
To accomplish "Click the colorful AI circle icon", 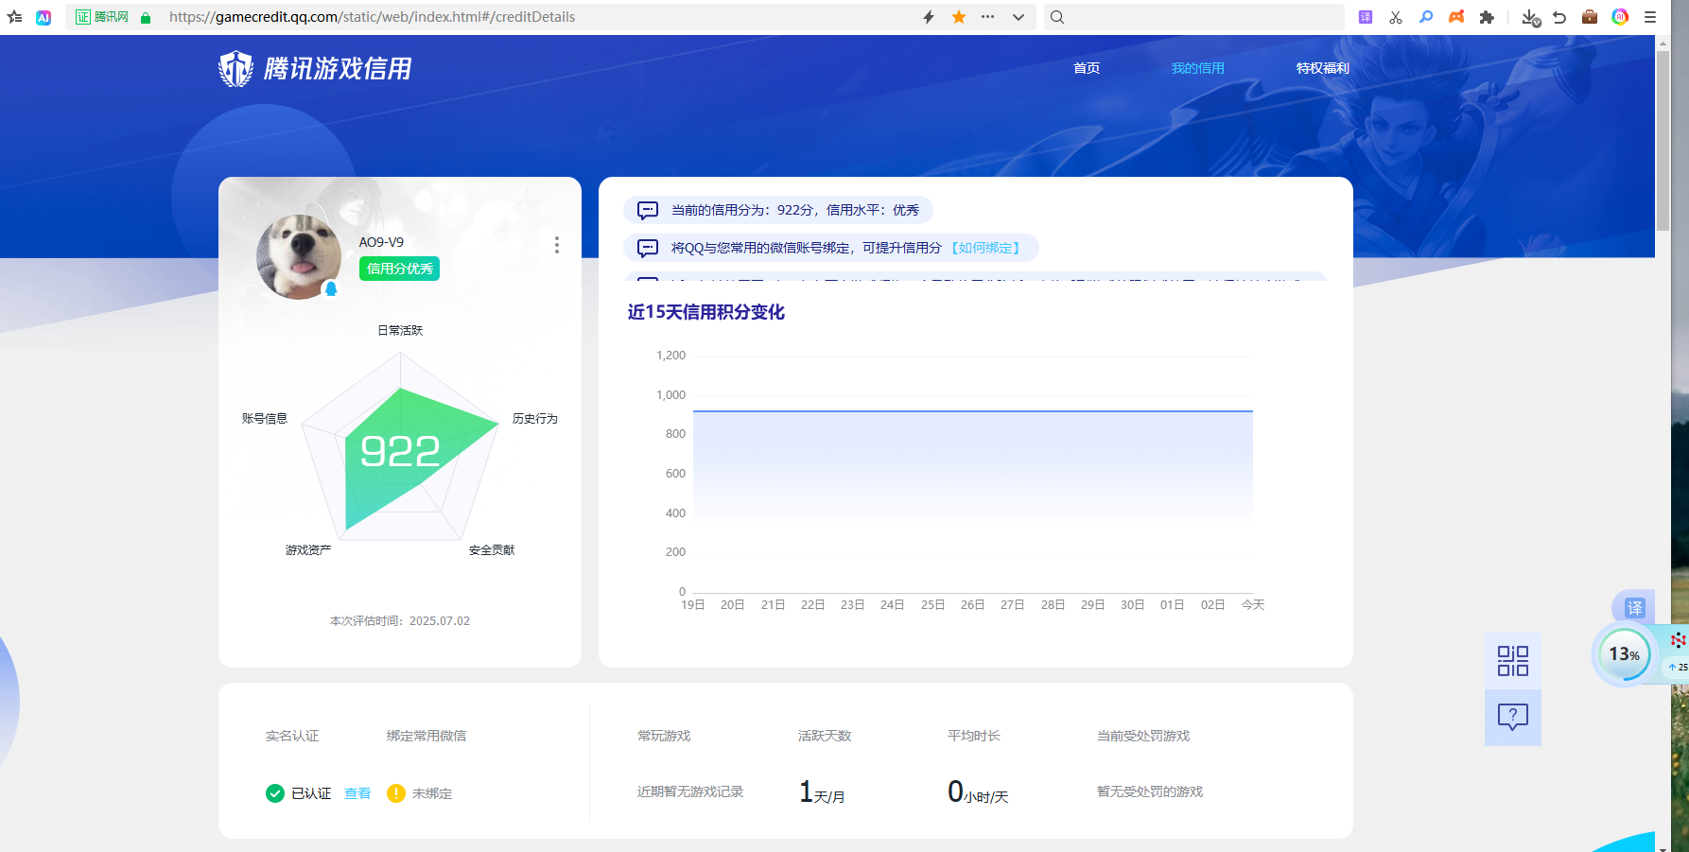I will [x=1620, y=17].
